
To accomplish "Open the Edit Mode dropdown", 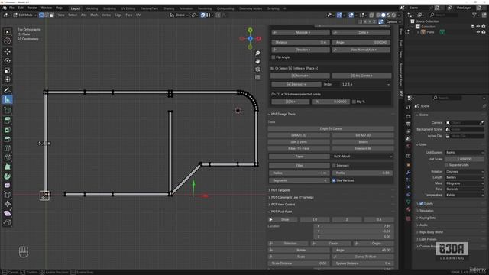I will [x=24, y=15].
